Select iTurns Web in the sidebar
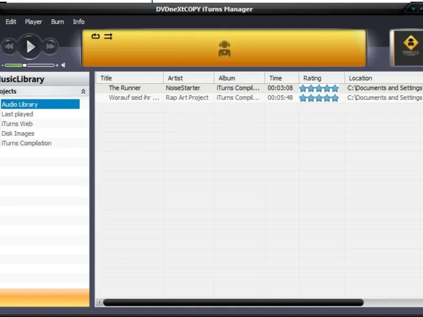 (x=17, y=124)
